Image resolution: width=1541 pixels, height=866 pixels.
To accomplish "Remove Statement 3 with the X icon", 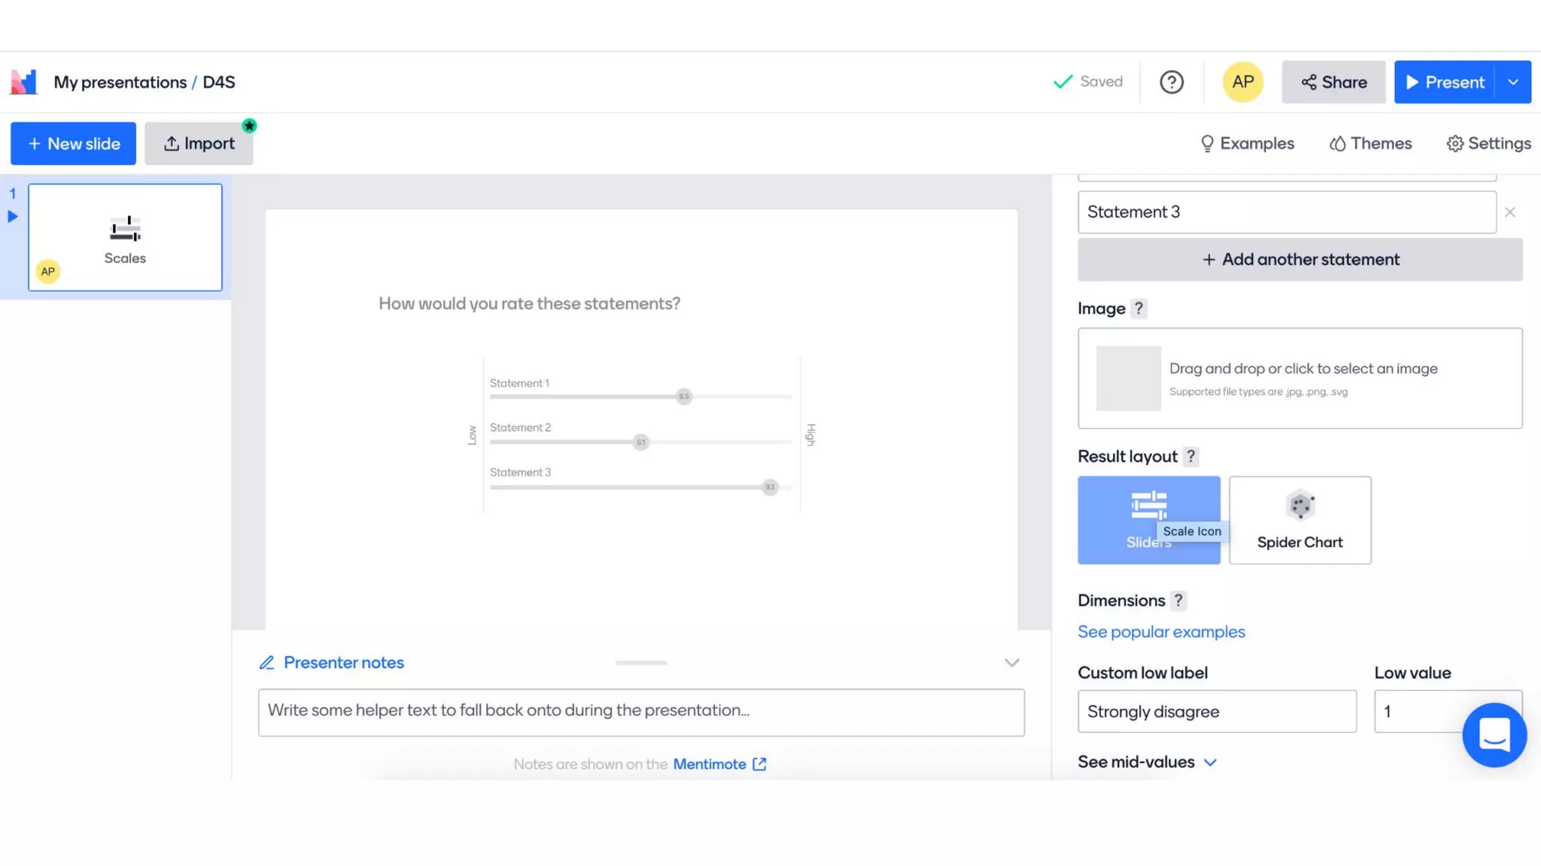I will pos(1509,213).
